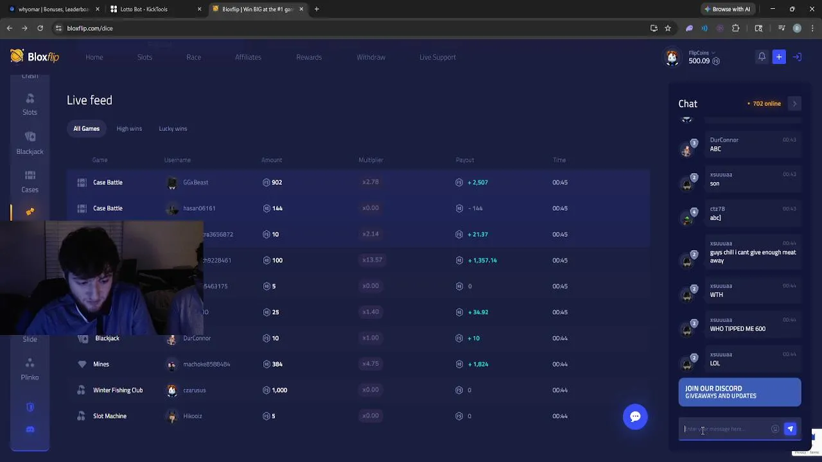Image resolution: width=822 pixels, height=462 pixels.
Task: Click the 'WHO TIPPED ME 600' chat message
Action: click(x=737, y=329)
